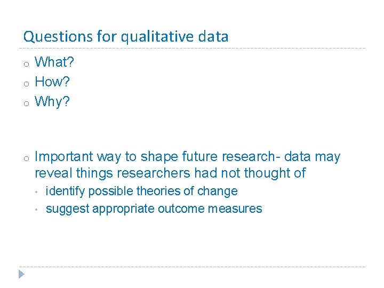Select 'identify possible theories of change' sub-bullet
Image resolution: width=384 pixels, height=288 pixels.
pos(141,191)
